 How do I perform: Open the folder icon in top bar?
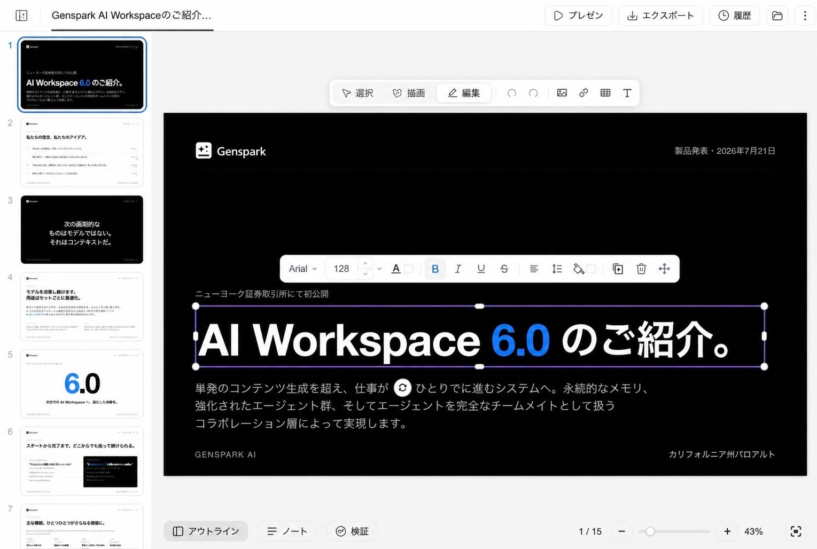click(x=777, y=15)
